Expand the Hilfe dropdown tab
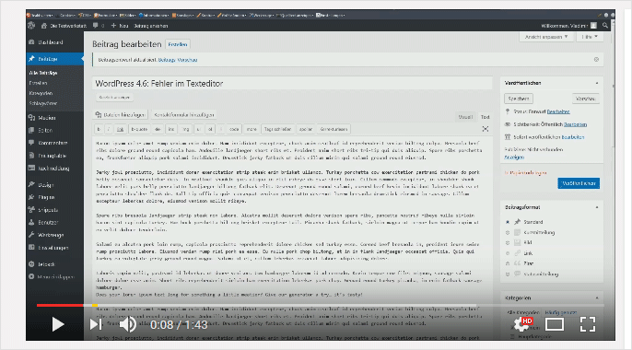 590,37
